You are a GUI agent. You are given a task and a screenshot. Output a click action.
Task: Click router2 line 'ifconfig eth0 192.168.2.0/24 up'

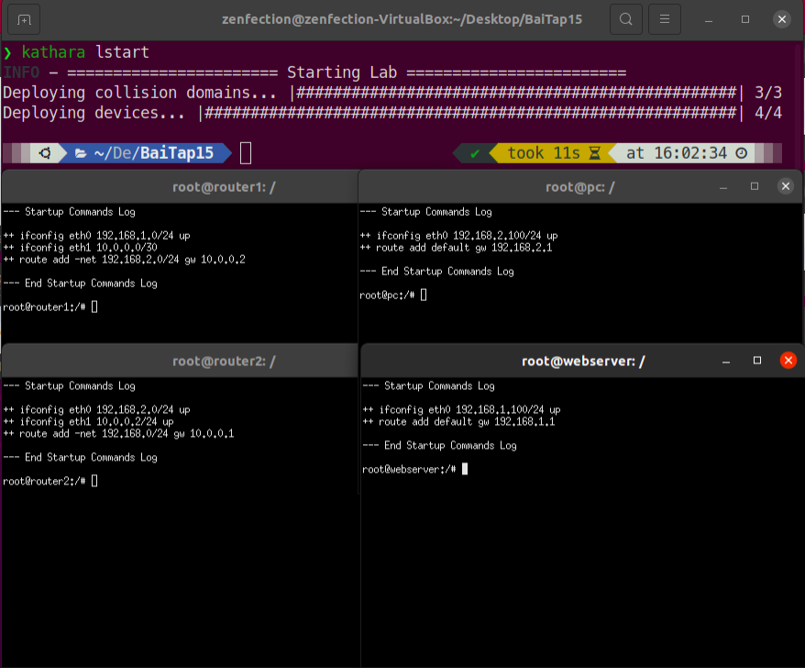(96, 410)
